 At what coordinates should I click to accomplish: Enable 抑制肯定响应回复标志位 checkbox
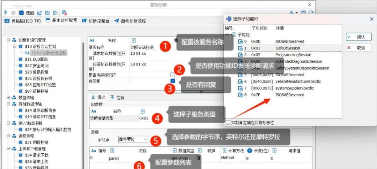coord(228,122)
